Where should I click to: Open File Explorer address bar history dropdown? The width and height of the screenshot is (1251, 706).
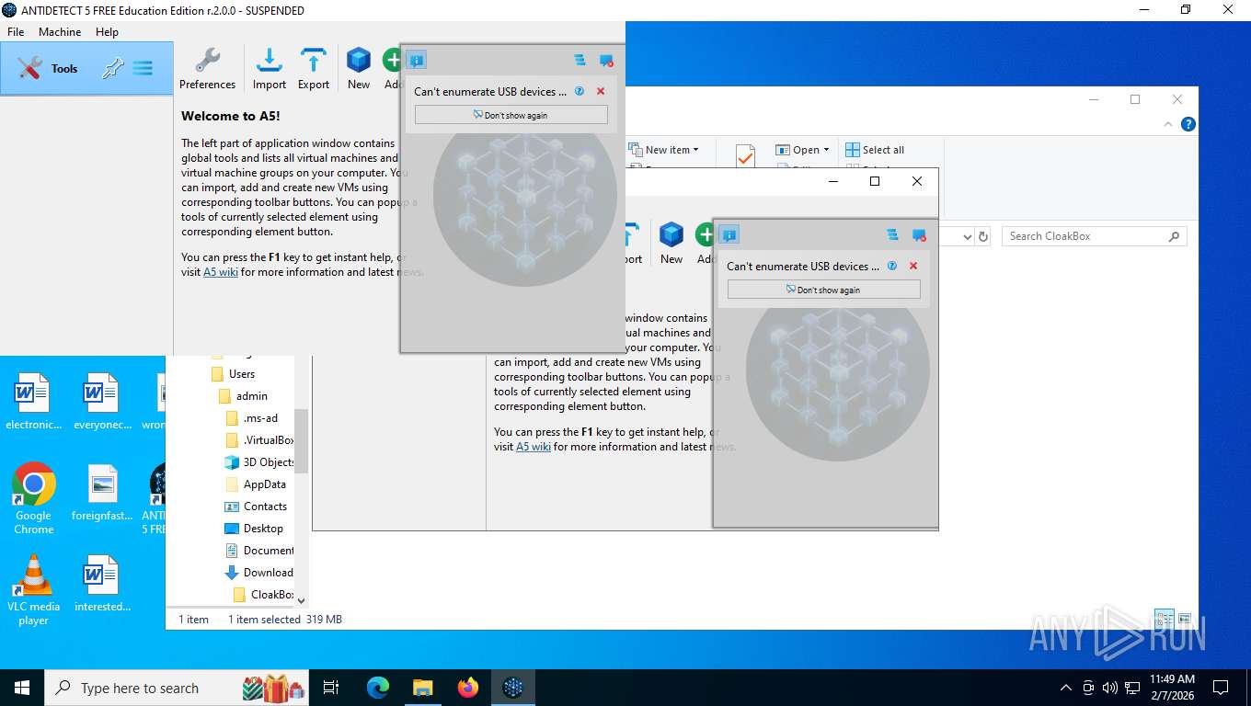pos(967,237)
